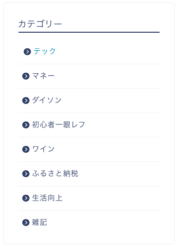Click the arrow icon beside 生活向上
Image resolution: width=181 pixels, height=247 pixels.
tap(26, 198)
